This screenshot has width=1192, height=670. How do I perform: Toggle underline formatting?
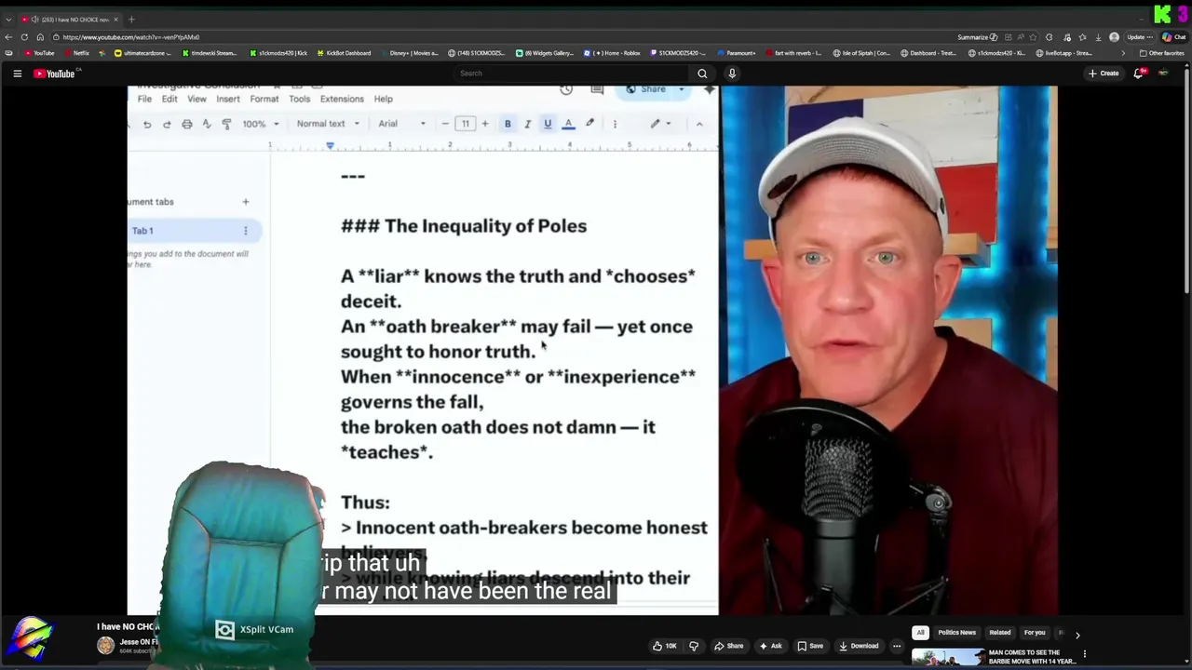click(x=548, y=124)
